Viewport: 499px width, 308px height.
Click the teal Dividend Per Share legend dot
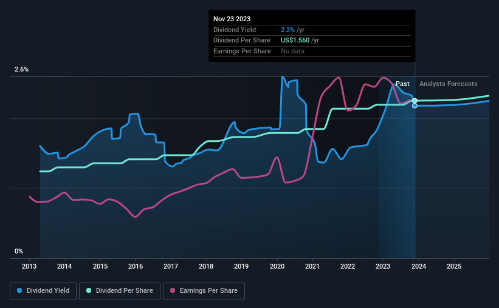89,290
